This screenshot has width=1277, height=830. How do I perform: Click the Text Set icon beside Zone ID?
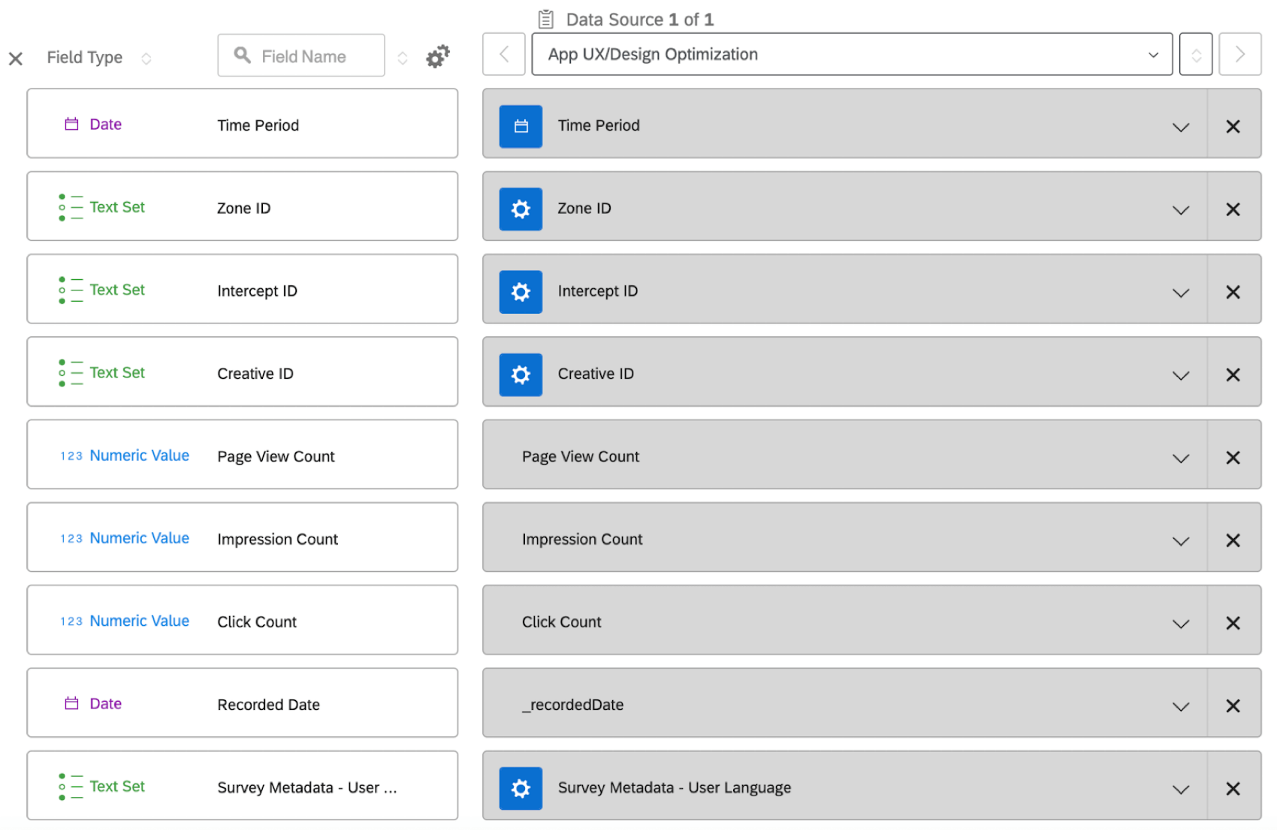[x=71, y=207]
